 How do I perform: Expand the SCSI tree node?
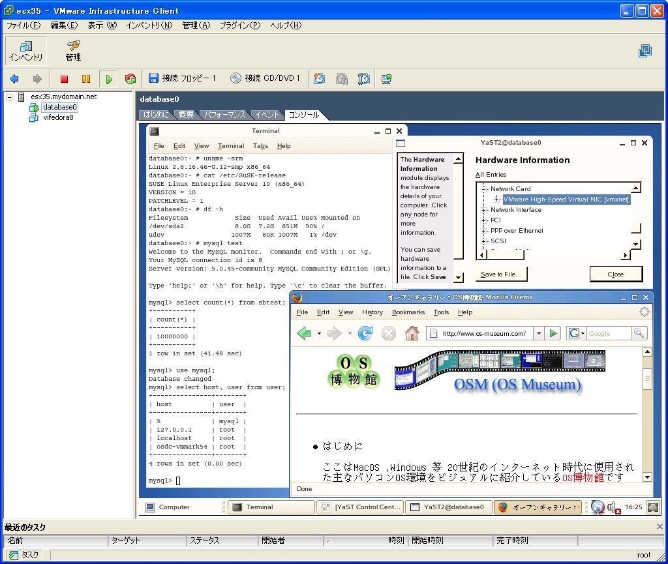coord(483,241)
